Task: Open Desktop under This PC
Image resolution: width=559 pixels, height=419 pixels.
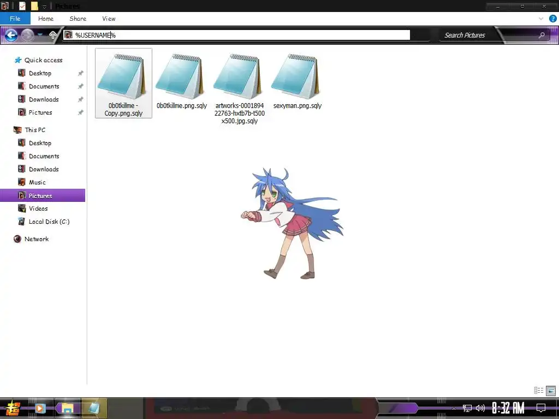Action: [x=35, y=143]
